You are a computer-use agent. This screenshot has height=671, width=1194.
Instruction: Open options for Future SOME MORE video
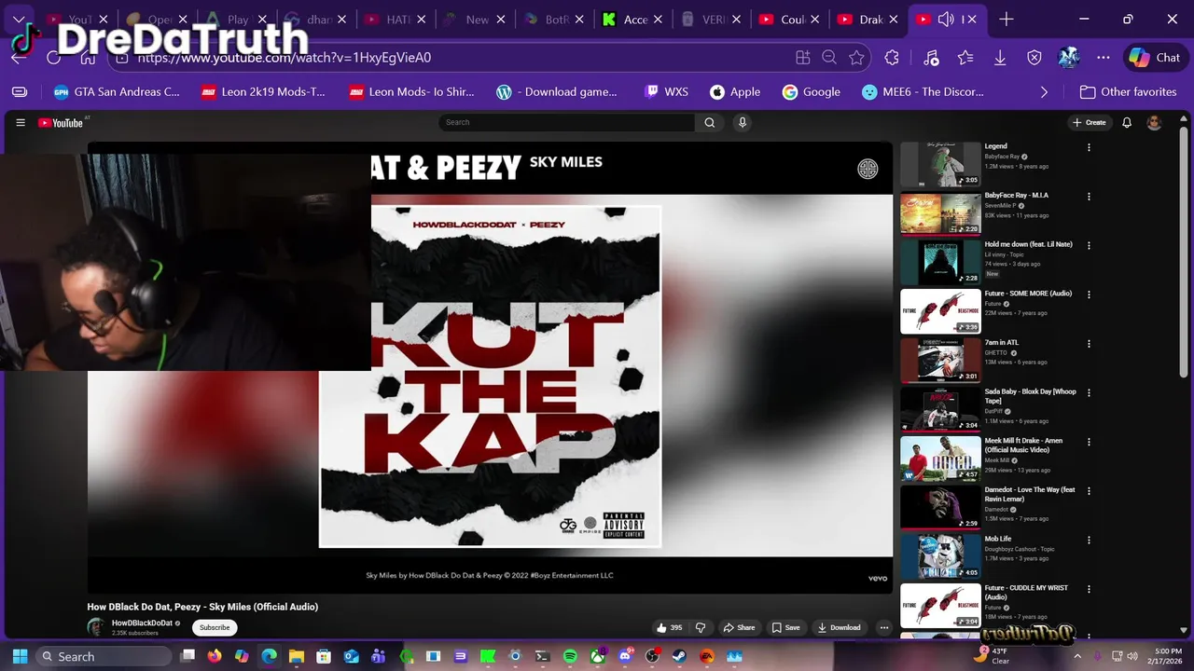[x=1089, y=294]
